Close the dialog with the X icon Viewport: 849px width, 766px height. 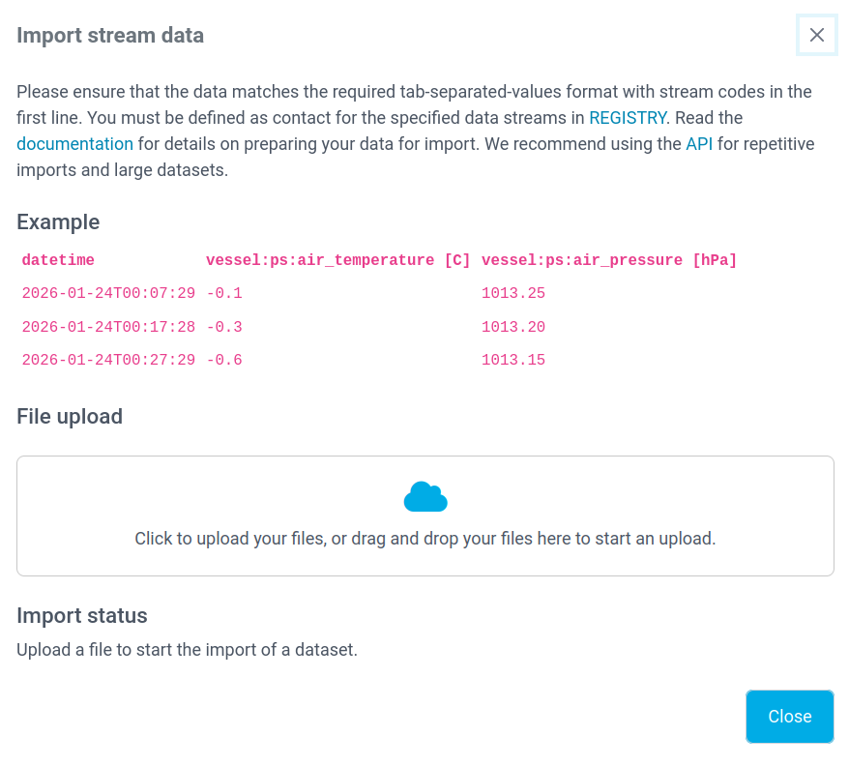click(816, 36)
